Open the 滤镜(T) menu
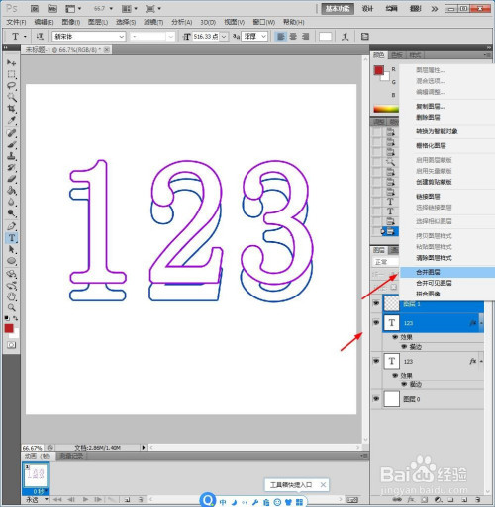The width and height of the screenshot is (495, 507). click(153, 22)
